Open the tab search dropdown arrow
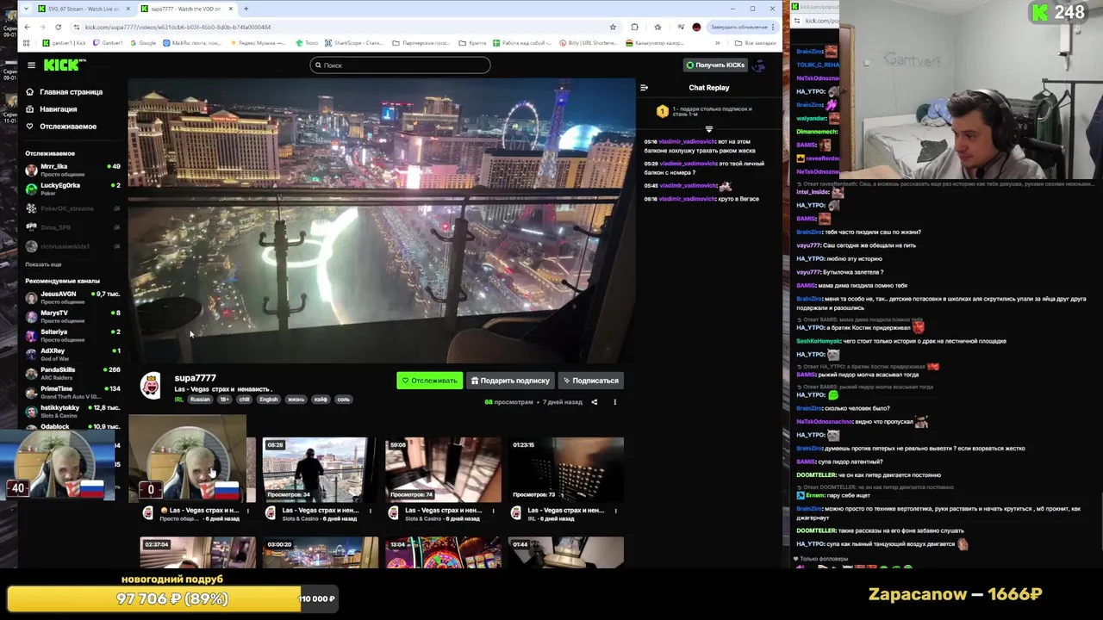Screen dimensions: 1103x620 click(26, 9)
